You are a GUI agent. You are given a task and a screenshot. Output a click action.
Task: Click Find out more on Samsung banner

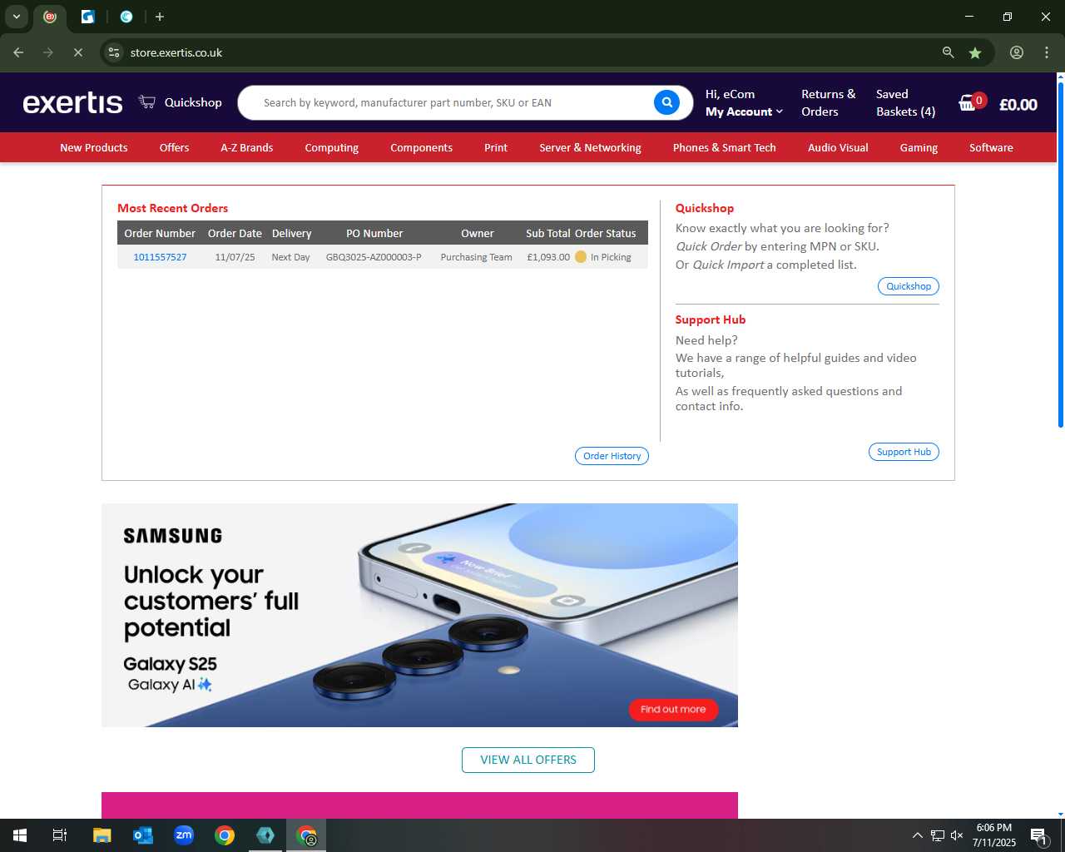(x=673, y=710)
